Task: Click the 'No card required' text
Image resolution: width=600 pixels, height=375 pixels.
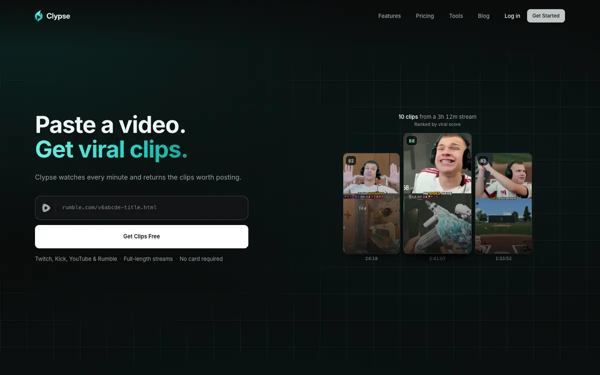Action: (x=201, y=259)
